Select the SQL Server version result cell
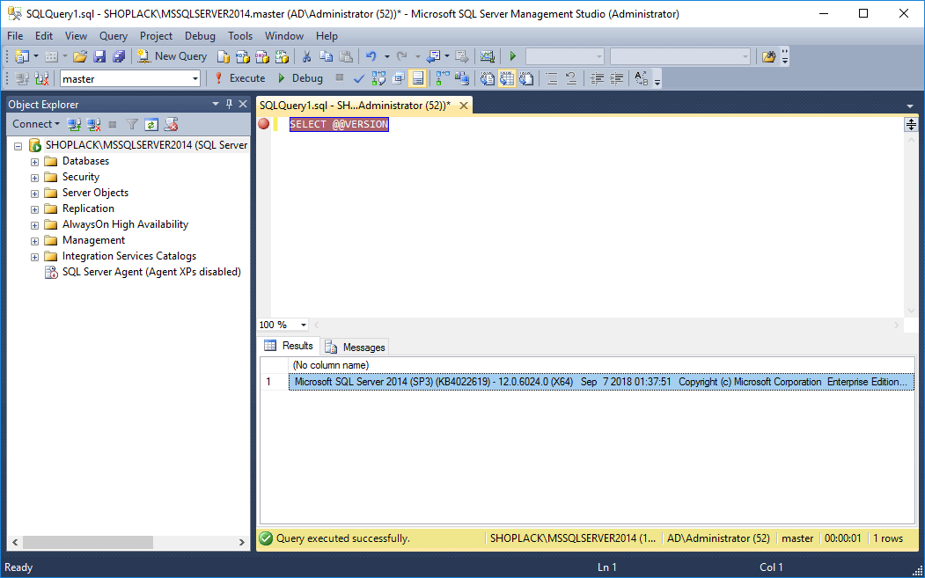 pyautogui.click(x=601, y=382)
